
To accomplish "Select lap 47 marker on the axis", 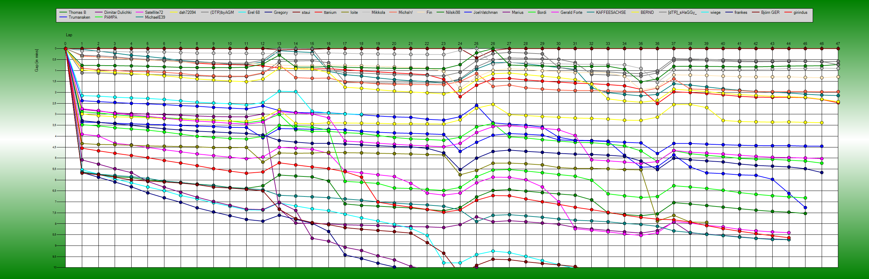I will [x=838, y=44].
